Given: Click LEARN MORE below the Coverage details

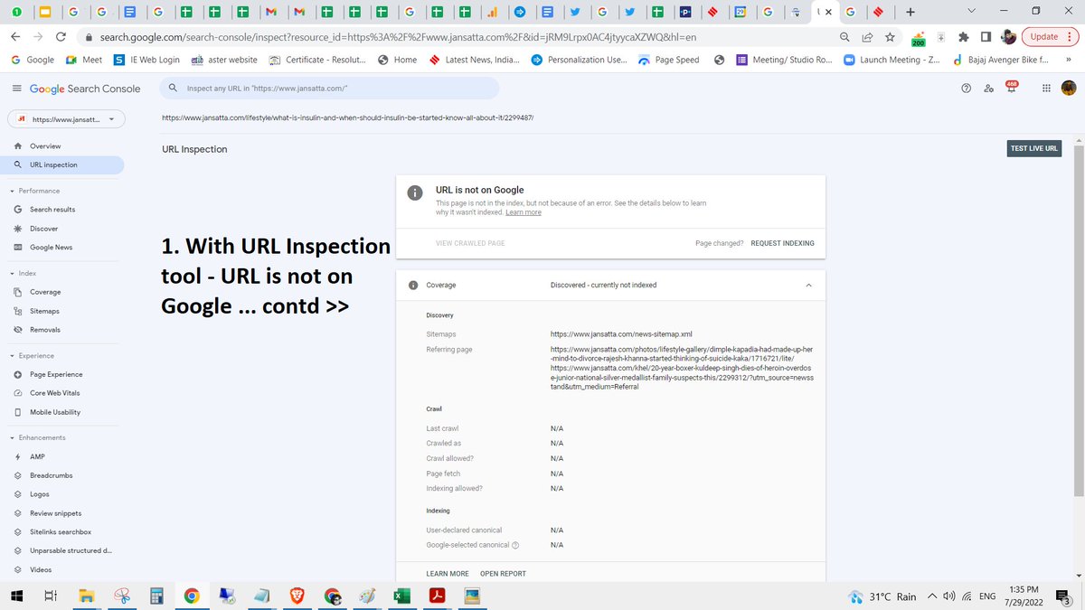Looking at the screenshot, I should [x=448, y=574].
